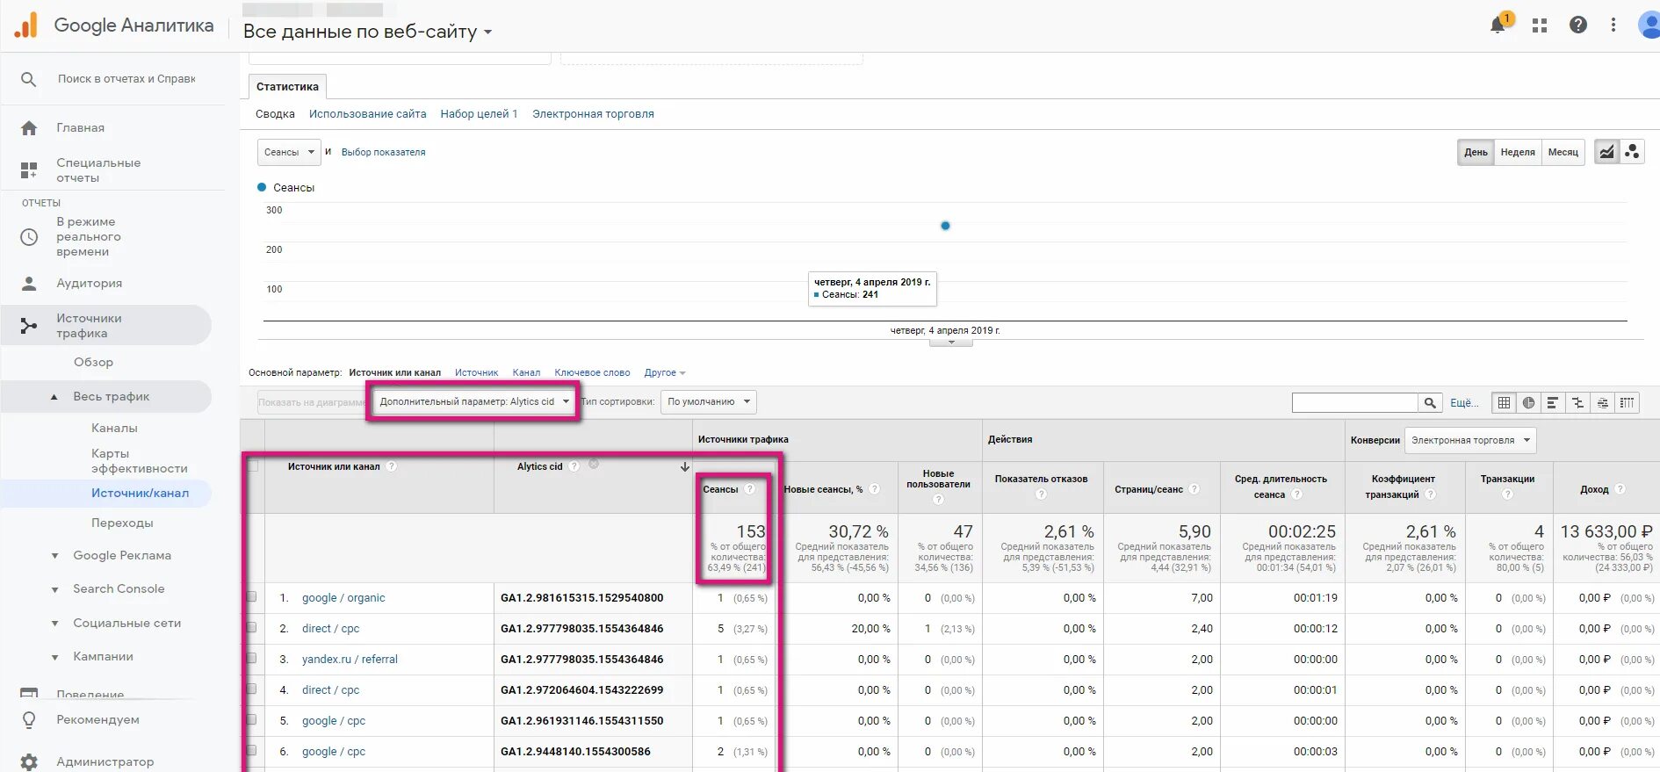Toggle the select-all rows checkbox

pos(253,465)
